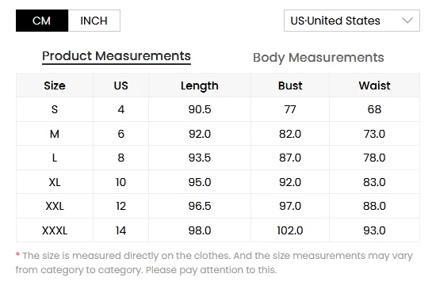Image resolution: width=432 pixels, height=289 pixels.
Task: Select the size XL row label
Action: tap(55, 182)
